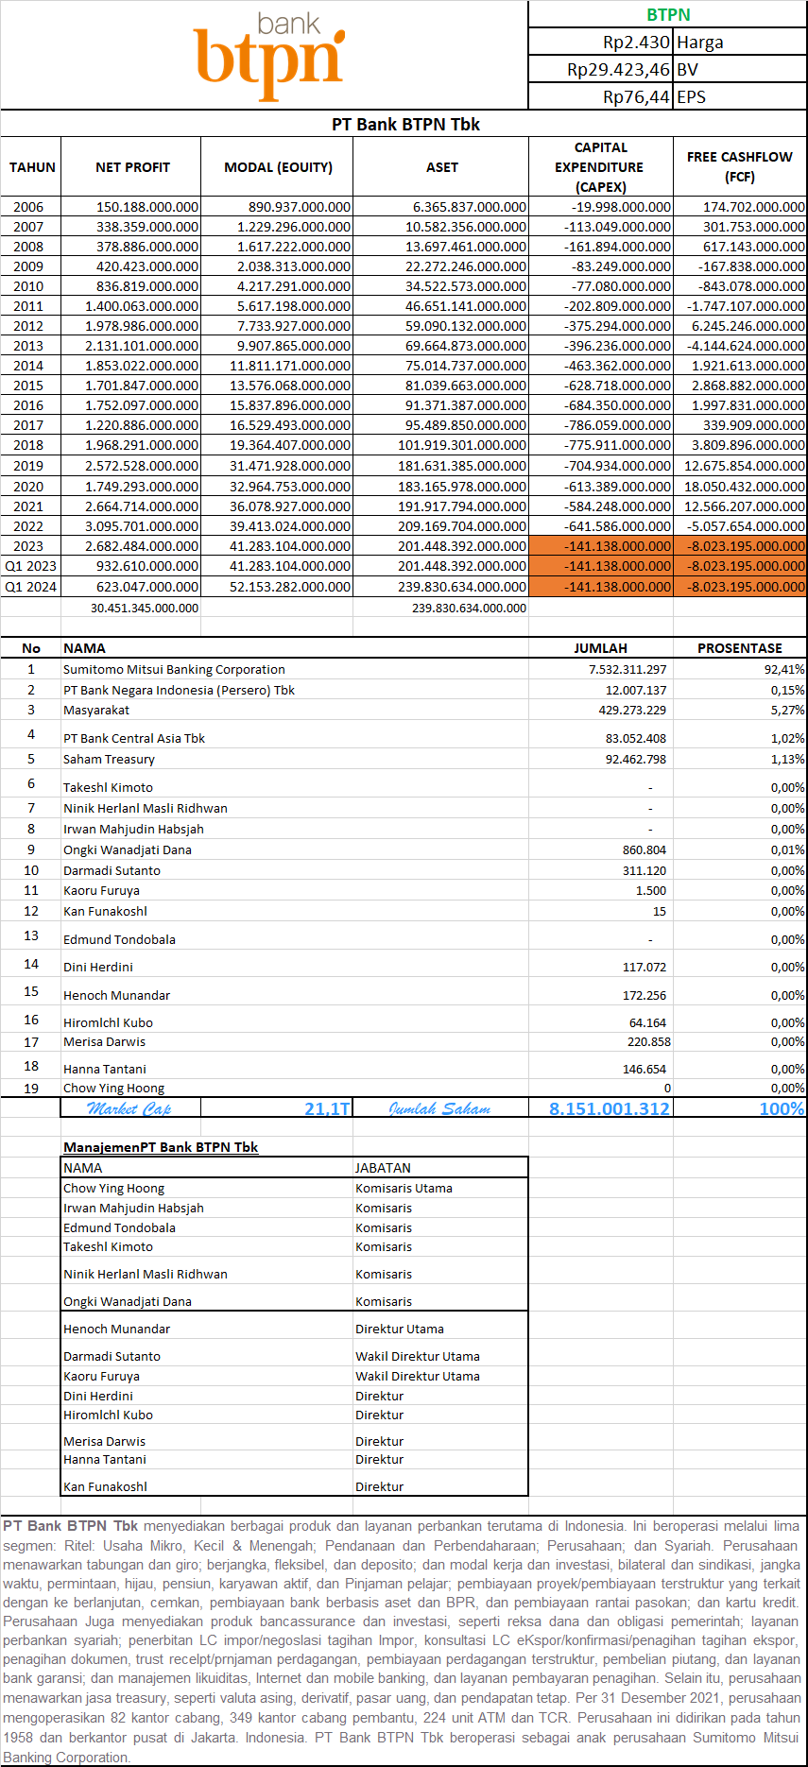Select the Masyarakat shareholder row name
Screen dimensions: 808x1767
click(x=96, y=711)
